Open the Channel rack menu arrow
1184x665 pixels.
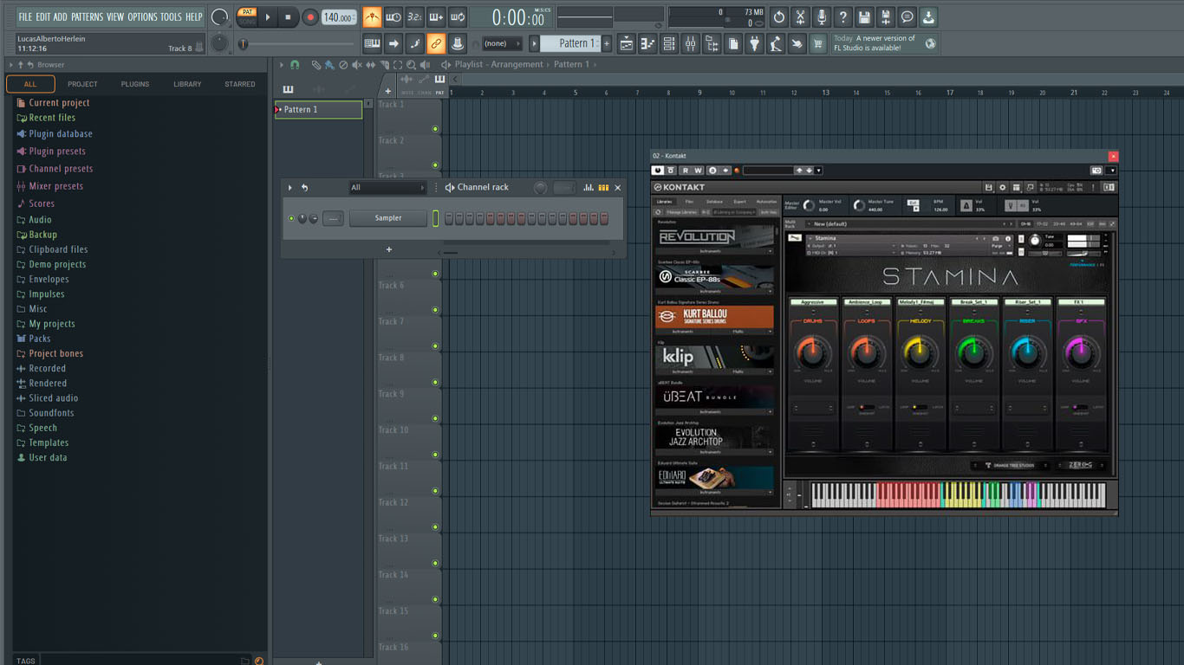(290, 187)
